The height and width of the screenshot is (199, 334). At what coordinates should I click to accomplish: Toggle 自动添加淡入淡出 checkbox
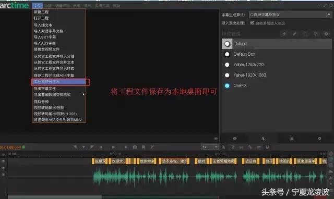[252, 23]
